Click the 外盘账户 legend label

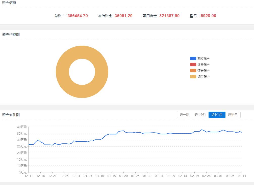[204, 65]
